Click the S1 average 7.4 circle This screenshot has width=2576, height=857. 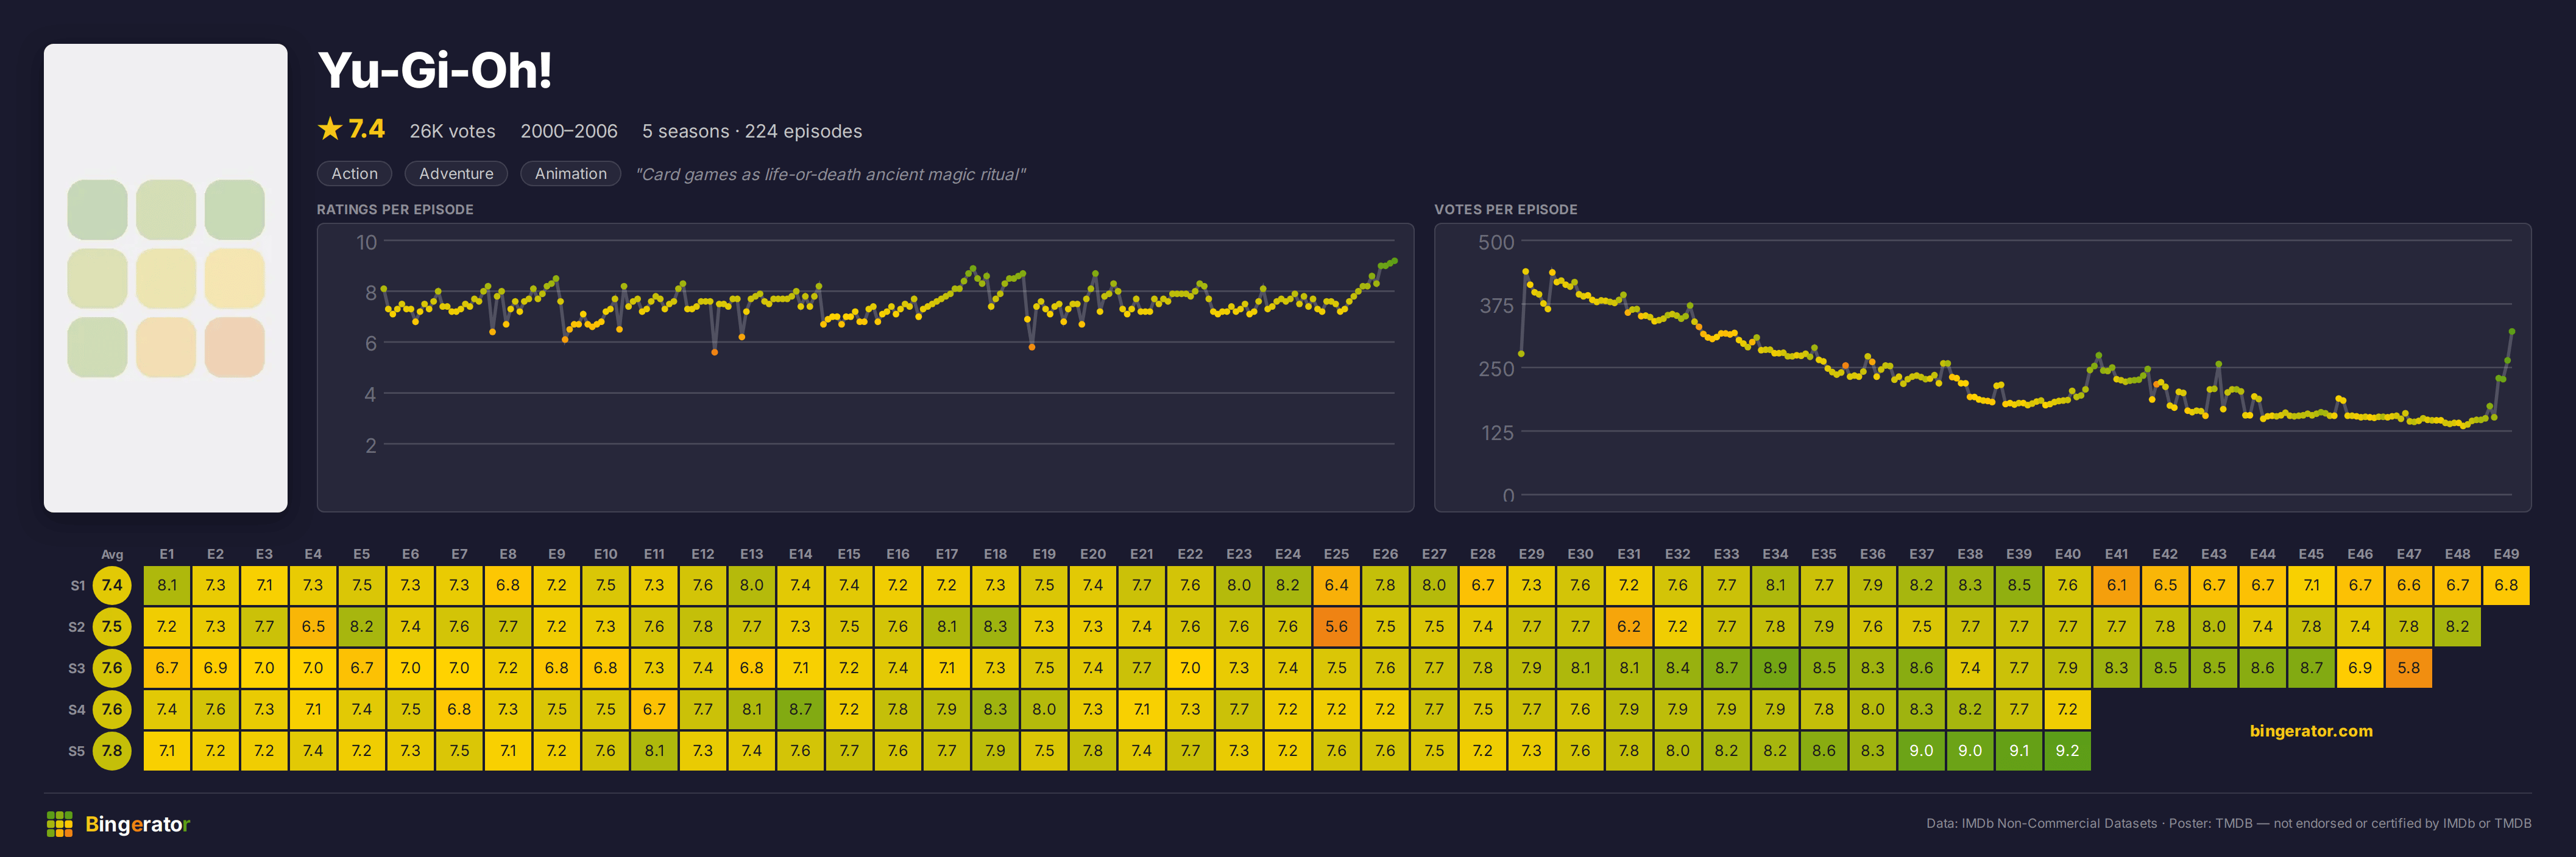(x=112, y=586)
